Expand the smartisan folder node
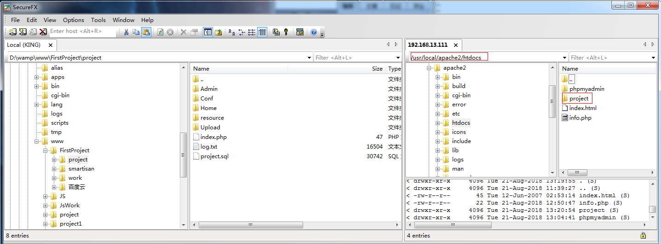Screen dimensions: 661x244 click(54, 169)
